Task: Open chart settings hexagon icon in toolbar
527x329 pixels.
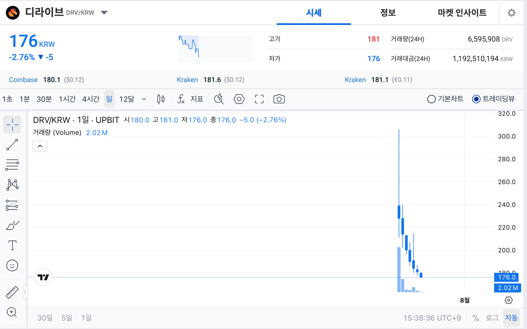Action: click(239, 99)
